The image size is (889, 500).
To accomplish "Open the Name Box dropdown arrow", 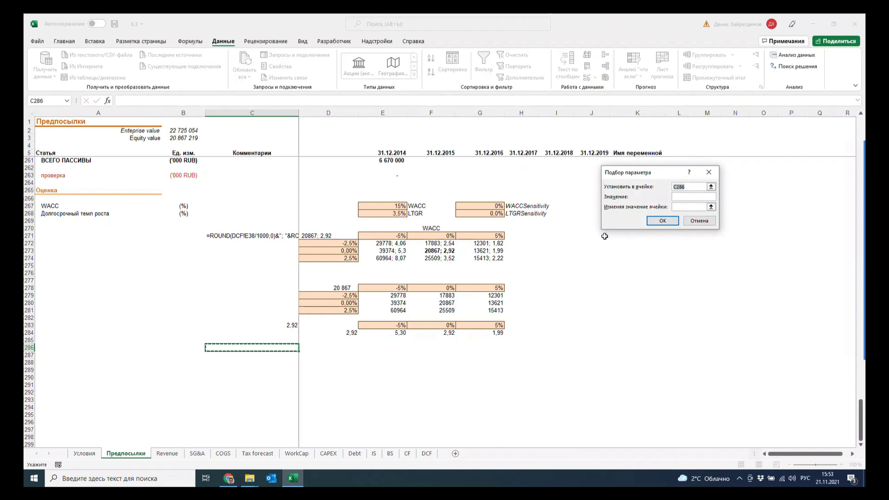I will tap(67, 100).
